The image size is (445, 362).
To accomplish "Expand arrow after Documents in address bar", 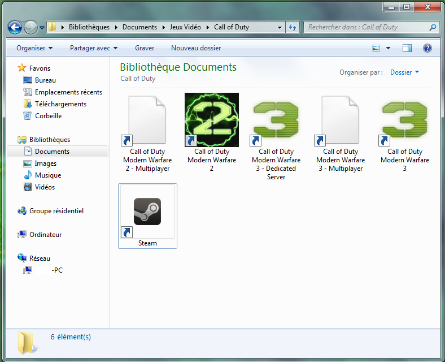I will click(163, 27).
